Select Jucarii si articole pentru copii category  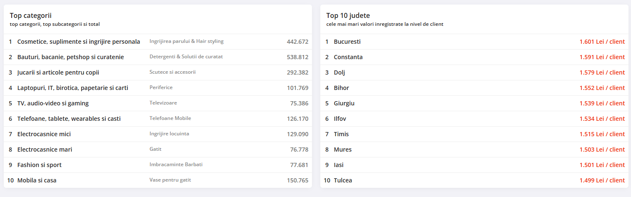[x=58, y=72]
